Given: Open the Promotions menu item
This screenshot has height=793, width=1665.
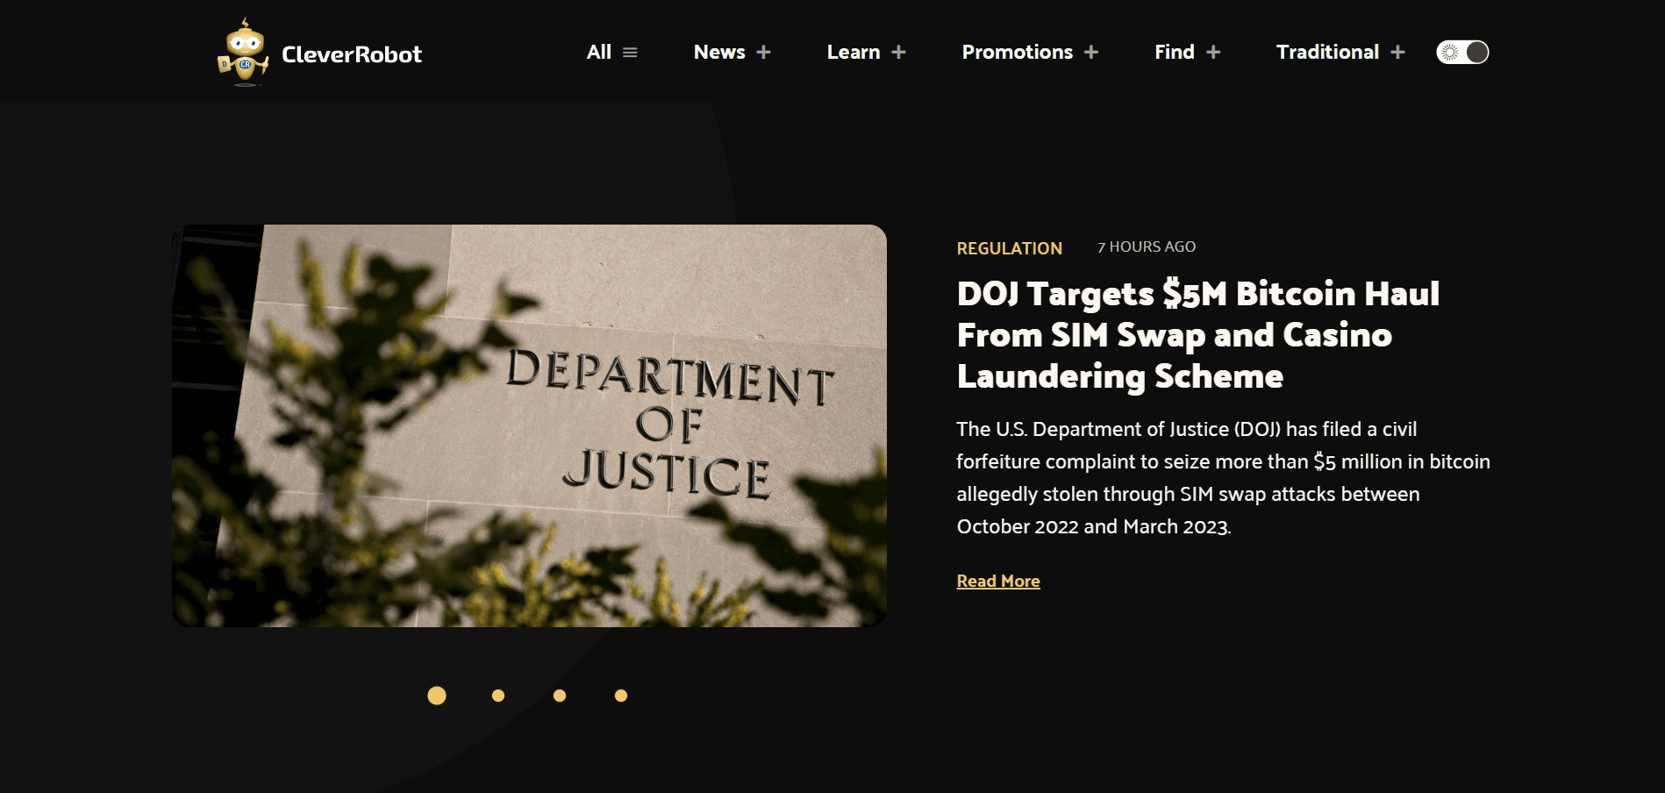Looking at the screenshot, I should click(1018, 52).
